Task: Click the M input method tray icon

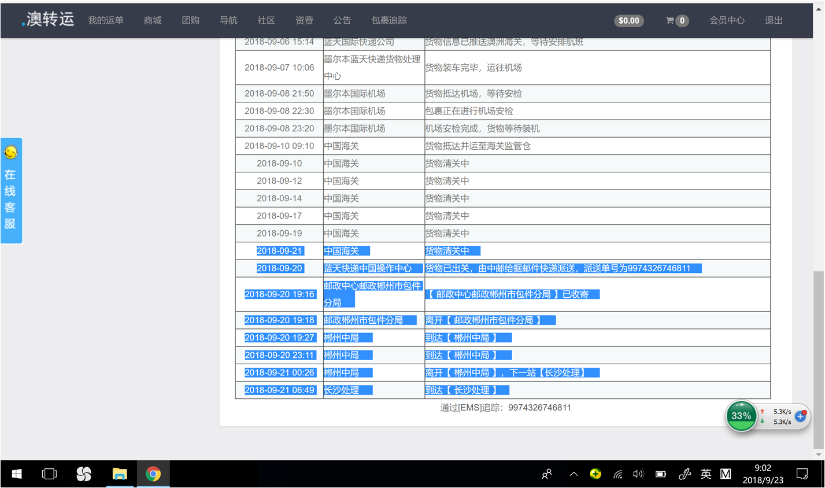Action: tap(726, 474)
